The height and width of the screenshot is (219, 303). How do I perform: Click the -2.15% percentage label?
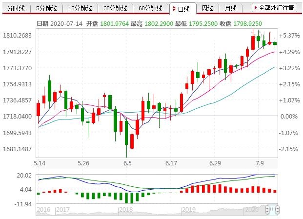coord(288,149)
